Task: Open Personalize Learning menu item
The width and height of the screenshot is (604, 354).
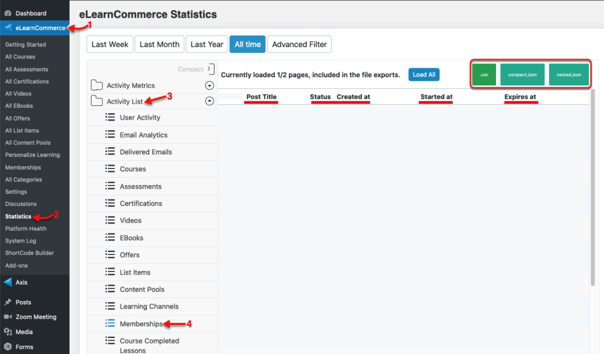Action: [x=32, y=155]
